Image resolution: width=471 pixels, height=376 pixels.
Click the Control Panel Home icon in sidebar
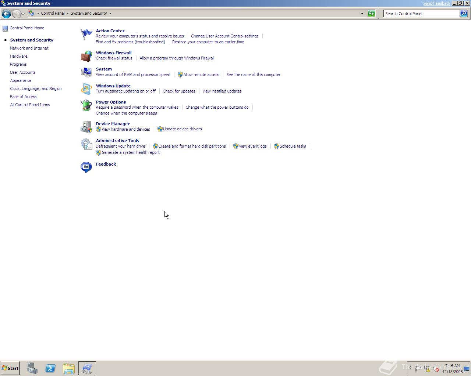click(x=5, y=28)
